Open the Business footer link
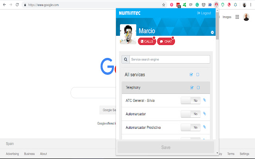The width and height of the screenshot is (255, 159). (x=29, y=154)
